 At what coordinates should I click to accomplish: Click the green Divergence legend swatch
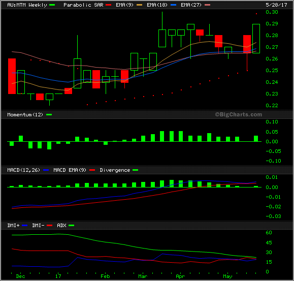[136, 170]
